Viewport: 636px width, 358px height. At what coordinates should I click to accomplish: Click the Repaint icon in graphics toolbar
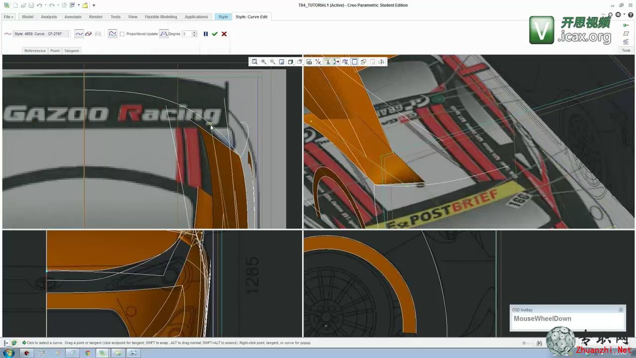click(281, 62)
